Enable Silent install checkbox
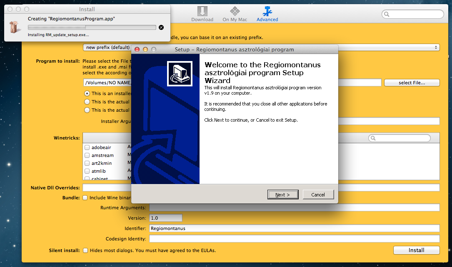 [x=85, y=250]
